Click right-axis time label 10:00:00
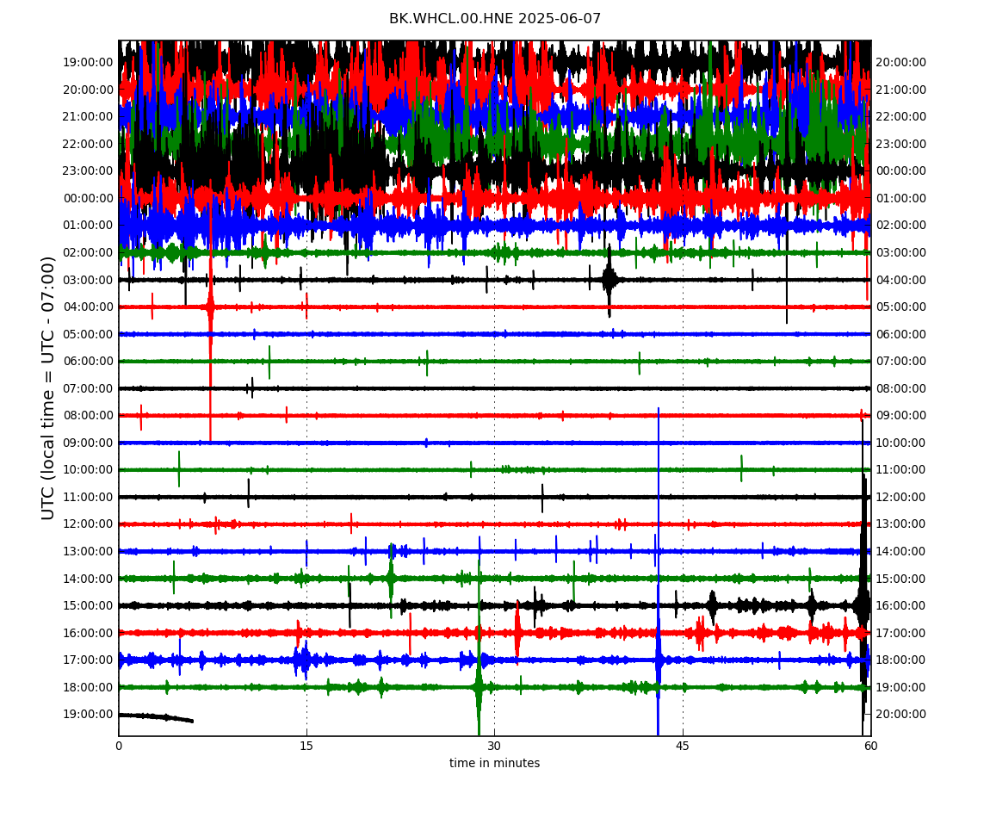Image resolution: width=990 pixels, height=818 pixels. 901,443
